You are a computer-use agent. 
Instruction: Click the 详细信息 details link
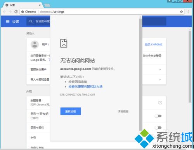(123, 111)
